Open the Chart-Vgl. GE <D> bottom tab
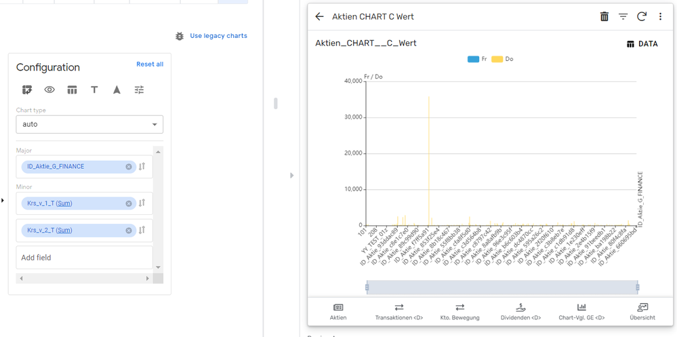The width and height of the screenshot is (677, 337). tap(581, 311)
